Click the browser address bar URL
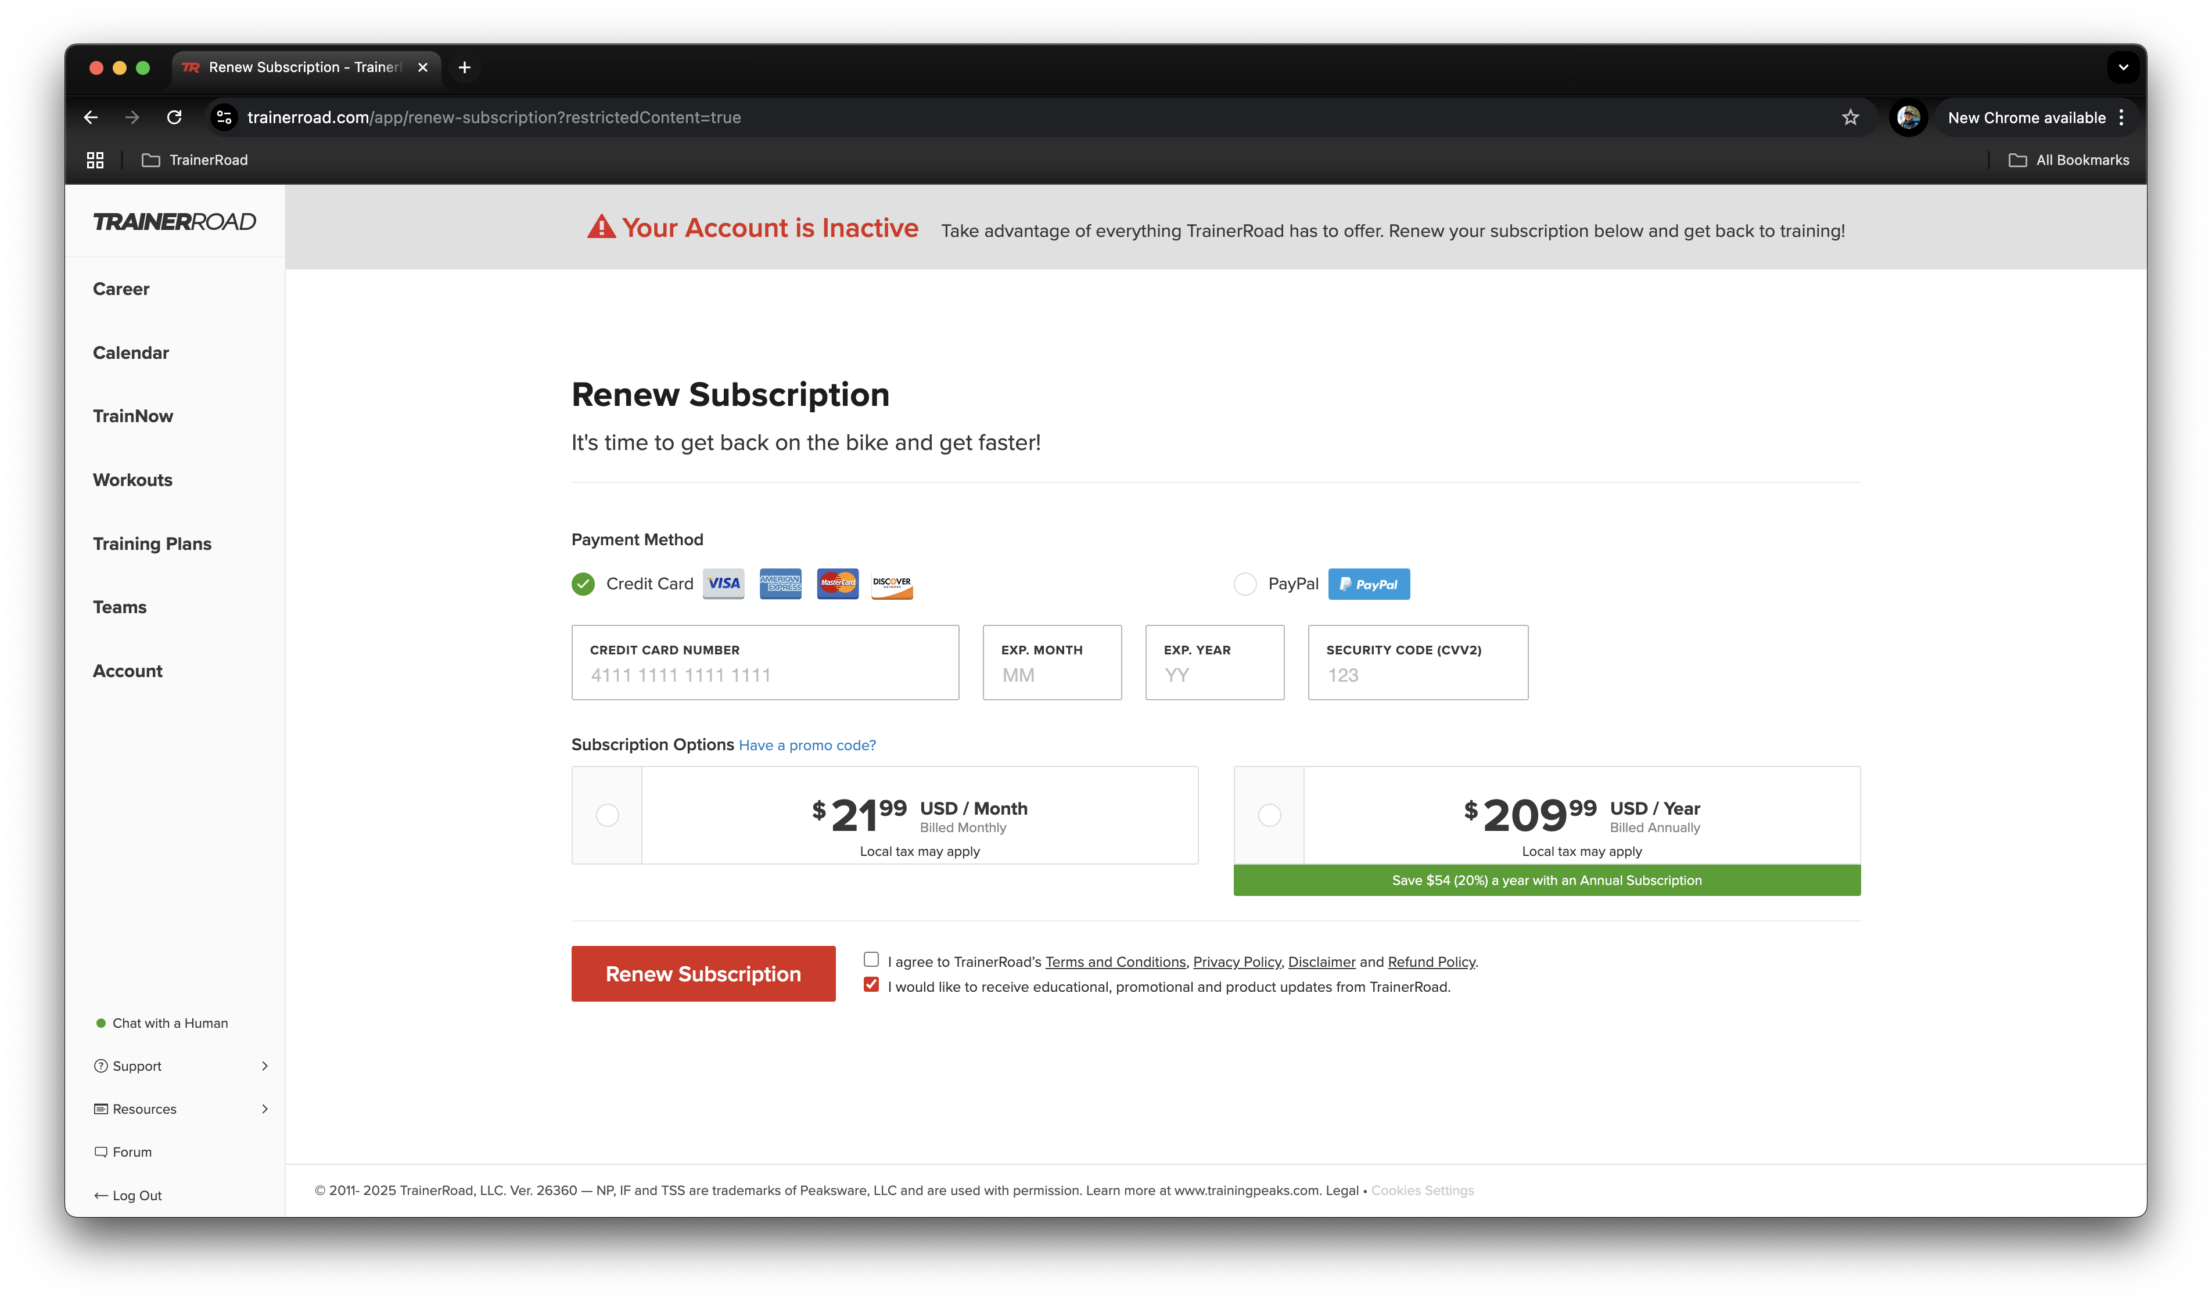 click(494, 117)
